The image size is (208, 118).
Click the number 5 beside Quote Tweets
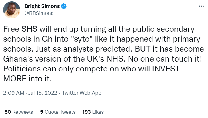tap(42, 112)
